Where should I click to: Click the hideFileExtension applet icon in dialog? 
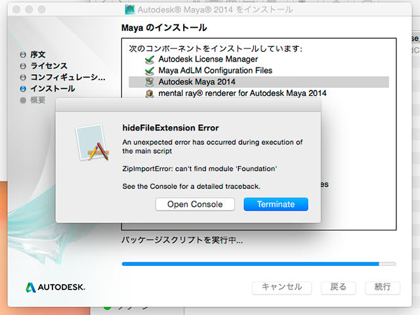(x=93, y=142)
